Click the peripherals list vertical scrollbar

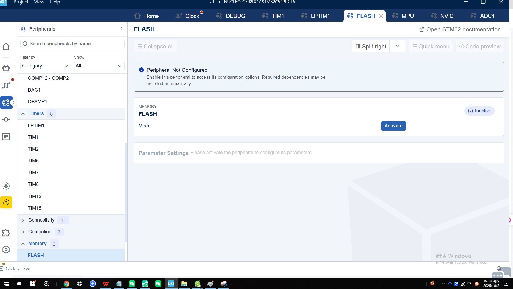tap(126, 193)
